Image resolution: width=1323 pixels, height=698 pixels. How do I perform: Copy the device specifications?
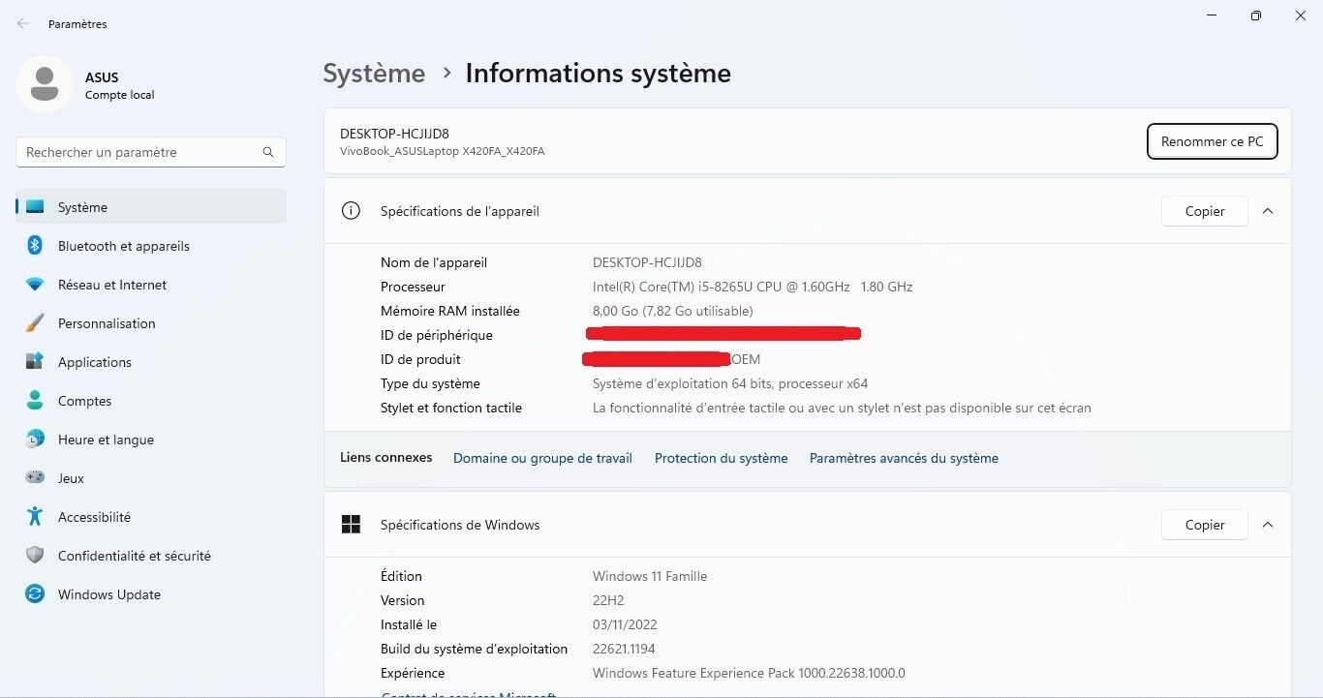tap(1205, 211)
